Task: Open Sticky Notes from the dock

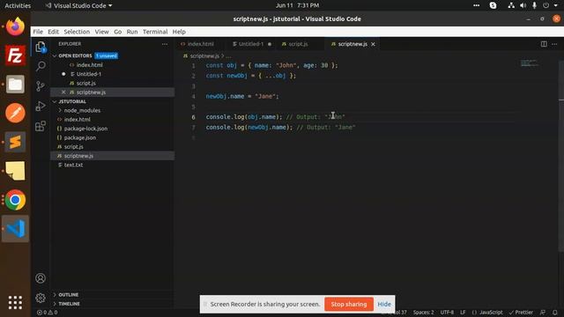Action: coord(15,171)
